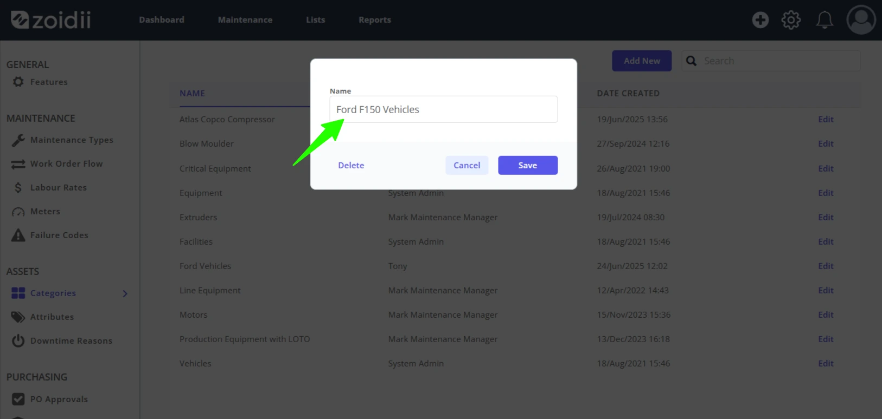Click the Add New button
882x419 pixels.
(642, 61)
